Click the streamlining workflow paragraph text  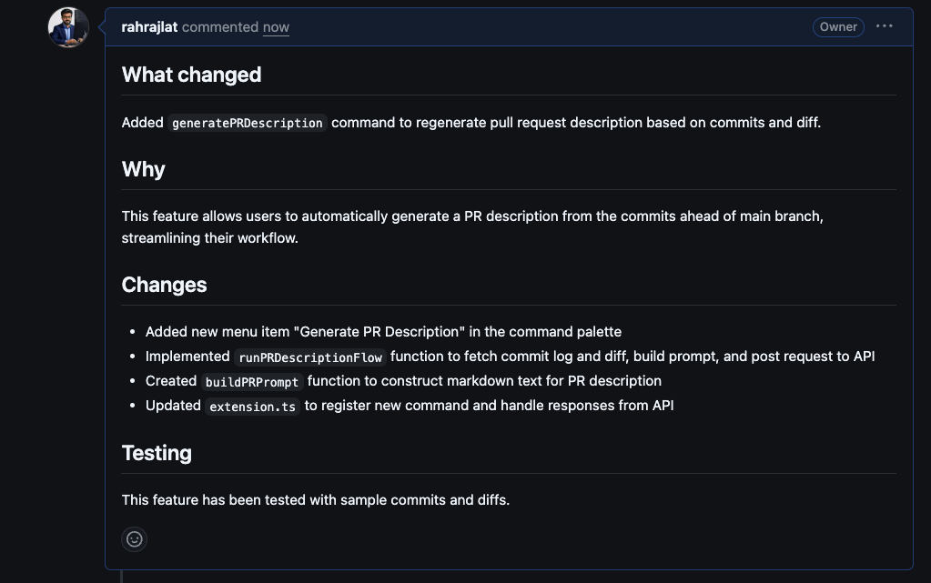click(x=472, y=226)
